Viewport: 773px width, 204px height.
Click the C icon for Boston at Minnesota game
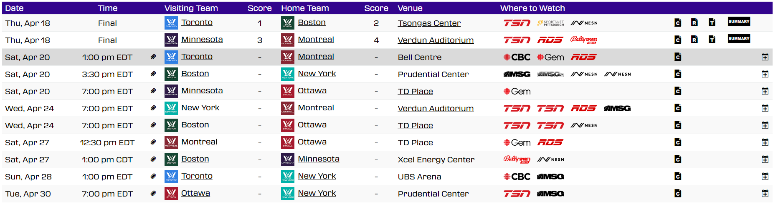(678, 159)
